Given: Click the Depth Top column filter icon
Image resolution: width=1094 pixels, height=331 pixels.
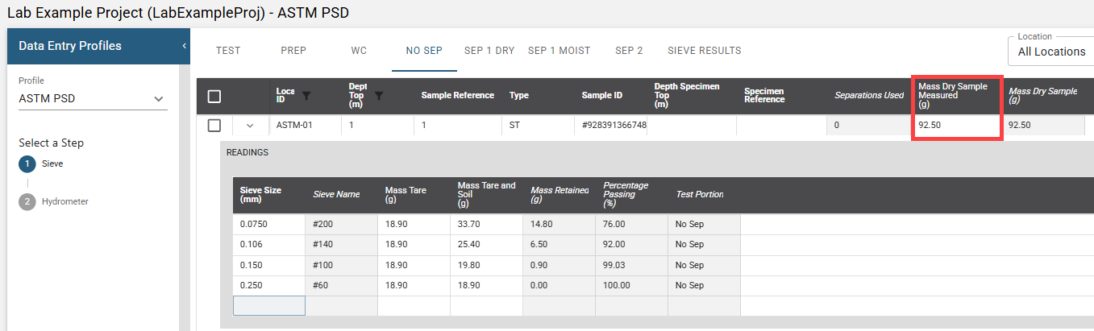Looking at the screenshot, I should [x=379, y=95].
